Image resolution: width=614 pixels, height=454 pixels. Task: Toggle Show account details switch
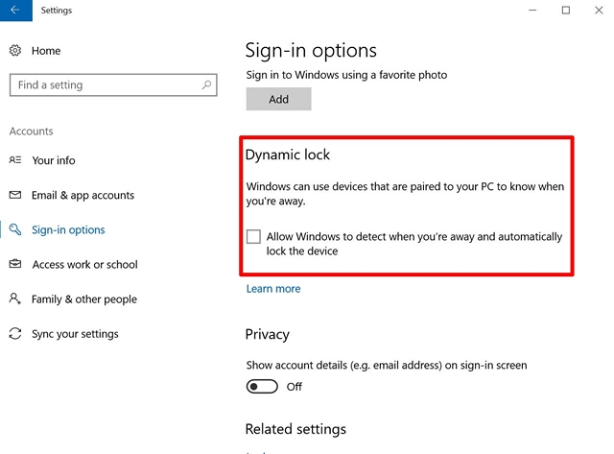click(262, 387)
